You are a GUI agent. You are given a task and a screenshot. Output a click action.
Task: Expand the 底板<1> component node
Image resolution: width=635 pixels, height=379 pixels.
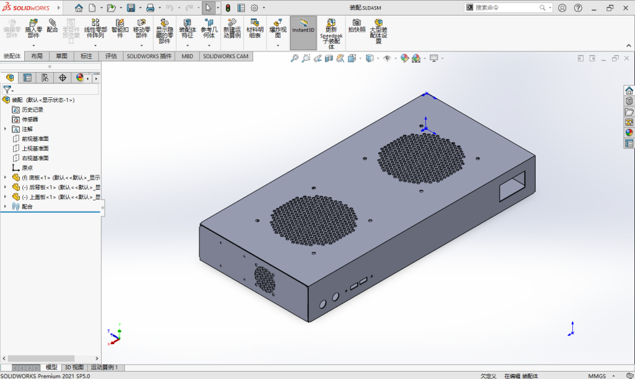coord(6,177)
